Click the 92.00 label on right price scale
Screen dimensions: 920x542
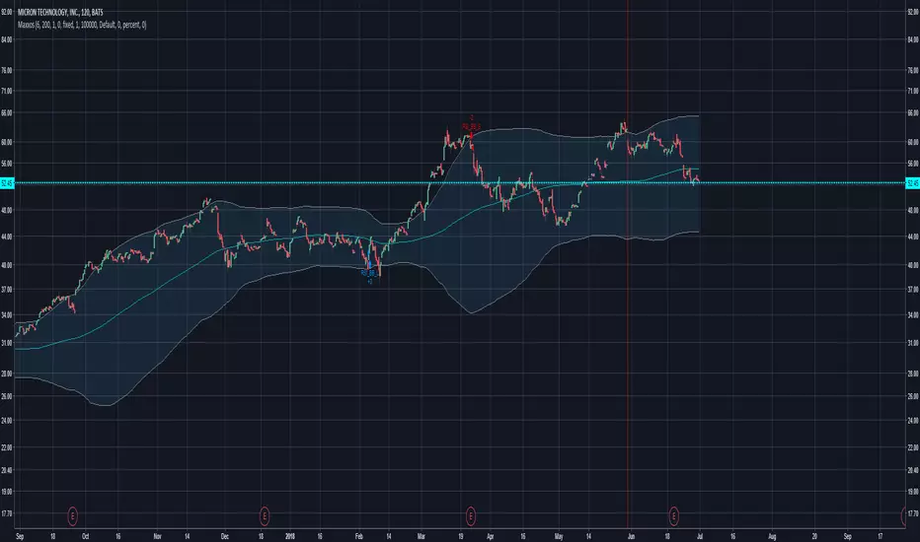coord(911,13)
